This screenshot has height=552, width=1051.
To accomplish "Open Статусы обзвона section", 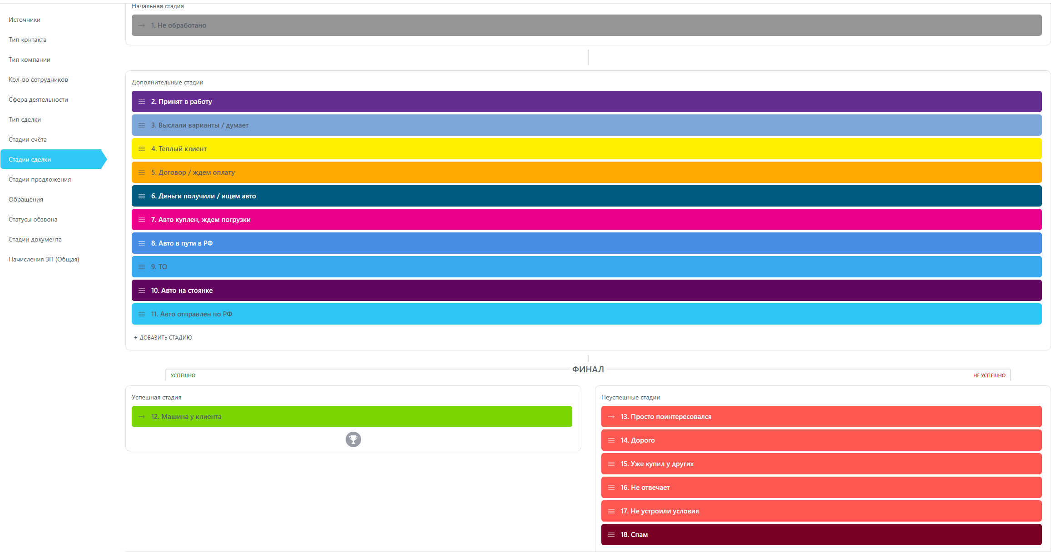I will [33, 220].
